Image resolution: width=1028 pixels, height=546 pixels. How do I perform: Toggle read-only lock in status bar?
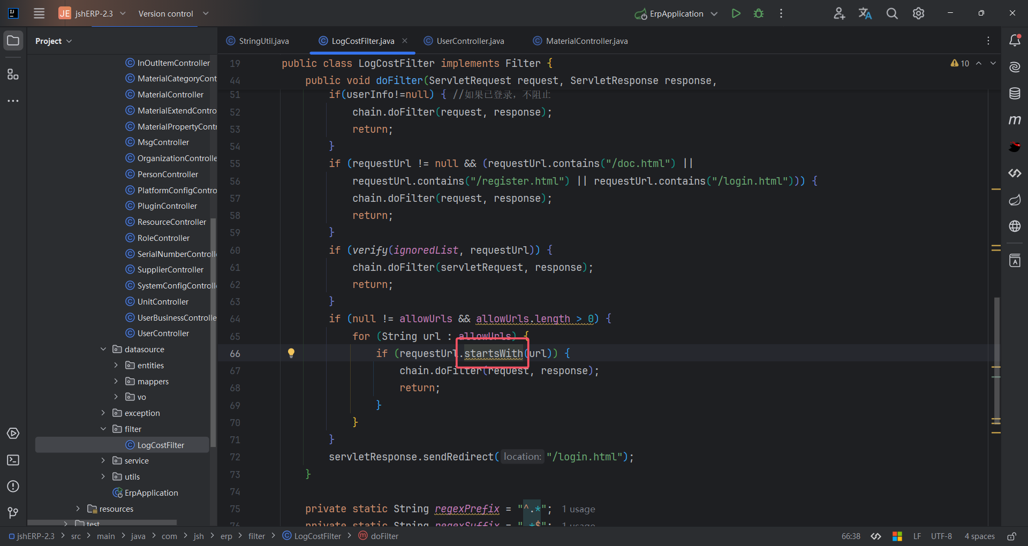pyautogui.click(x=1011, y=536)
